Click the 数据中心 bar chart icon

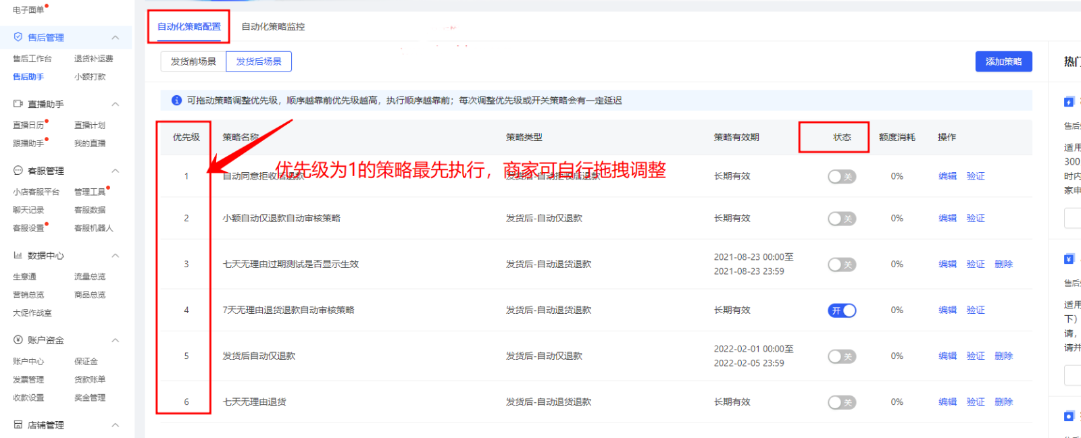point(18,255)
